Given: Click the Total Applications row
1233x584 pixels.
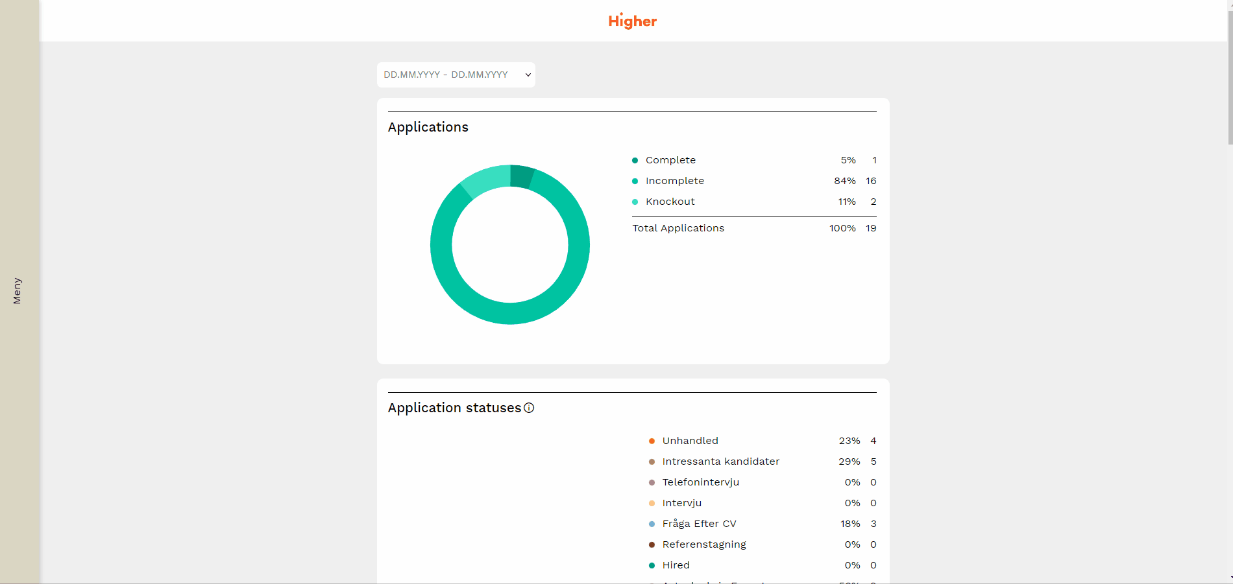Looking at the screenshot, I should (x=678, y=228).
